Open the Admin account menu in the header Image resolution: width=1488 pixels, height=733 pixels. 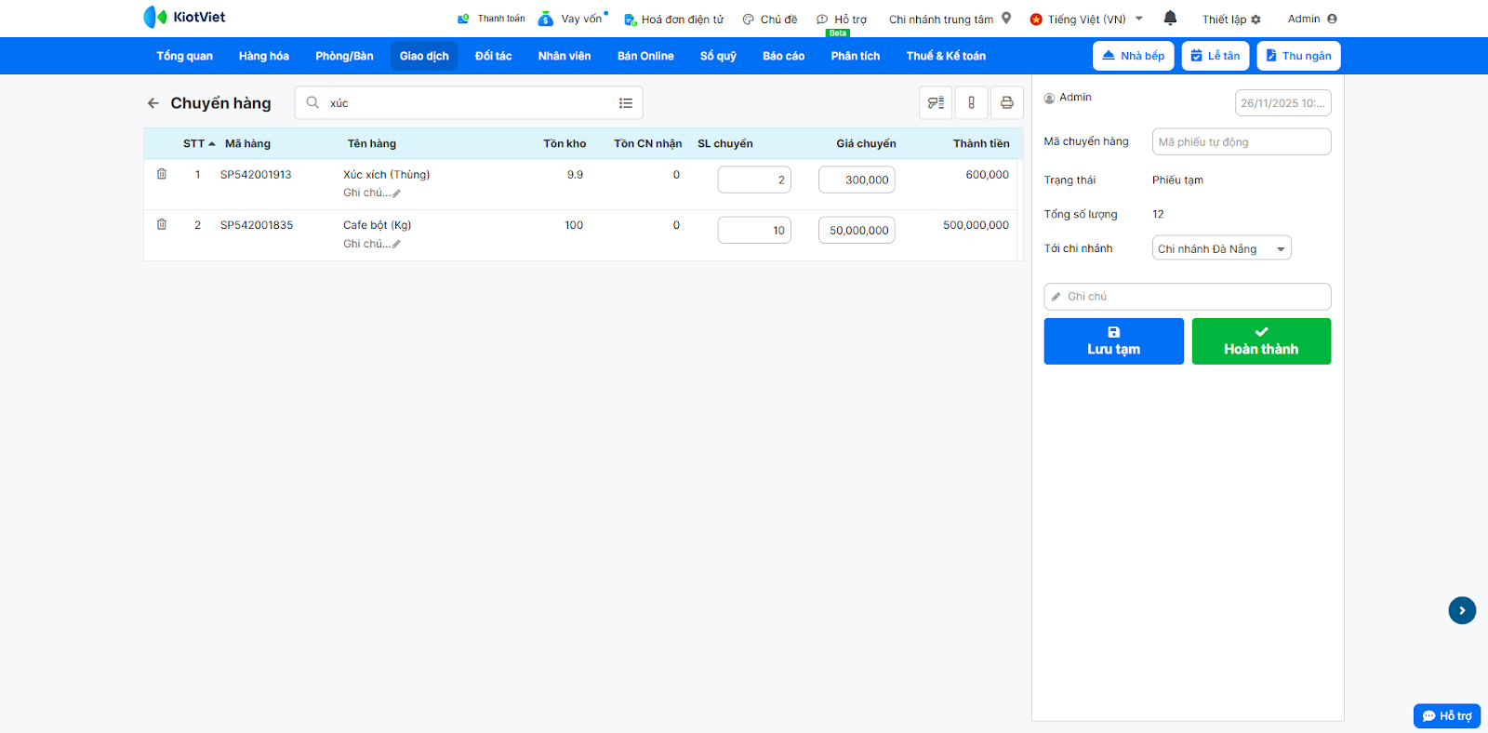click(x=1312, y=19)
